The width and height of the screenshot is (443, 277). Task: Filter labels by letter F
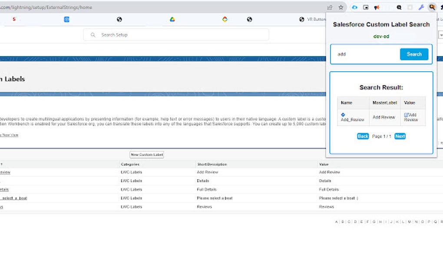367,222
